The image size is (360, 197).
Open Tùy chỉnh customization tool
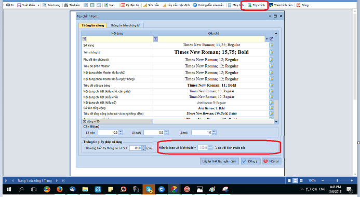256,5
